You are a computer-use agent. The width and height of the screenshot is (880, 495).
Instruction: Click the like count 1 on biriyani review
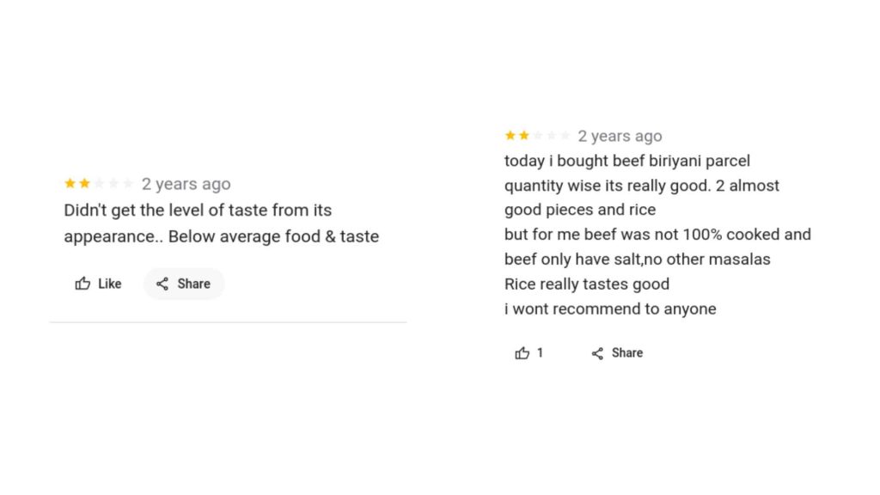point(540,353)
